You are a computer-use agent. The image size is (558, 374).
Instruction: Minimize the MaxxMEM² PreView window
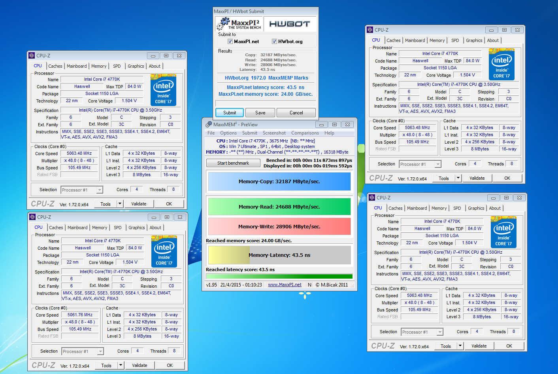(x=321, y=125)
